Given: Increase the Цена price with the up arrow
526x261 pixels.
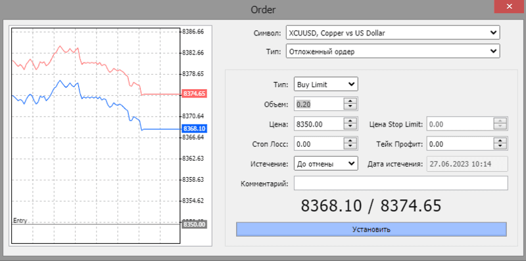Looking at the screenshot, I should click(x=350, y=121).
